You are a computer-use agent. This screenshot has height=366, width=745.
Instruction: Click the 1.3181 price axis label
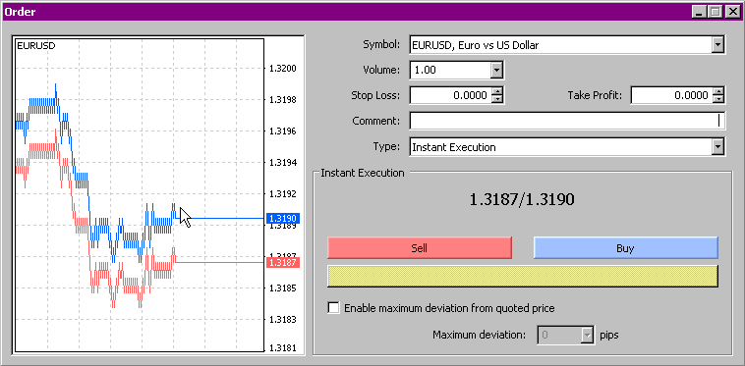pos(283,348)
